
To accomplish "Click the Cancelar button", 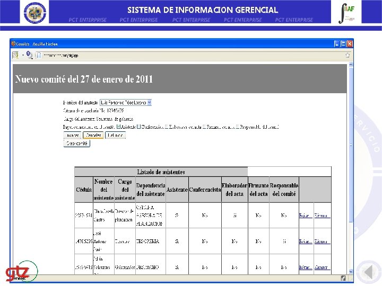I will tap(93, 135).
